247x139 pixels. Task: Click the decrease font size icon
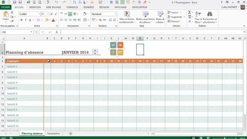(56, 14)
